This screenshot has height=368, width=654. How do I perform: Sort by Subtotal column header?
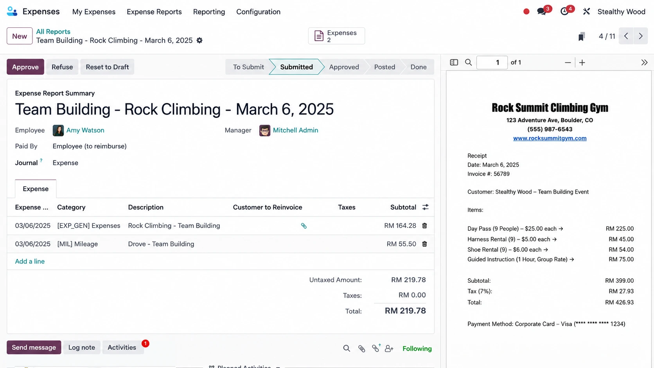tap(403, 207)
